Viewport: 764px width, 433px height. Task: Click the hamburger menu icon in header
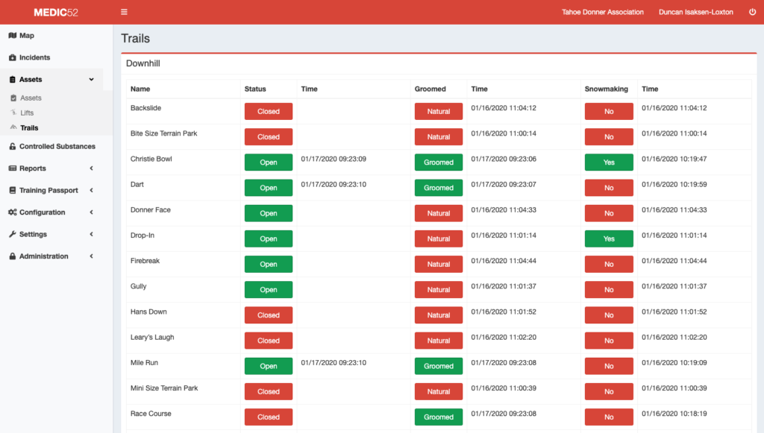tap(124, 12)
